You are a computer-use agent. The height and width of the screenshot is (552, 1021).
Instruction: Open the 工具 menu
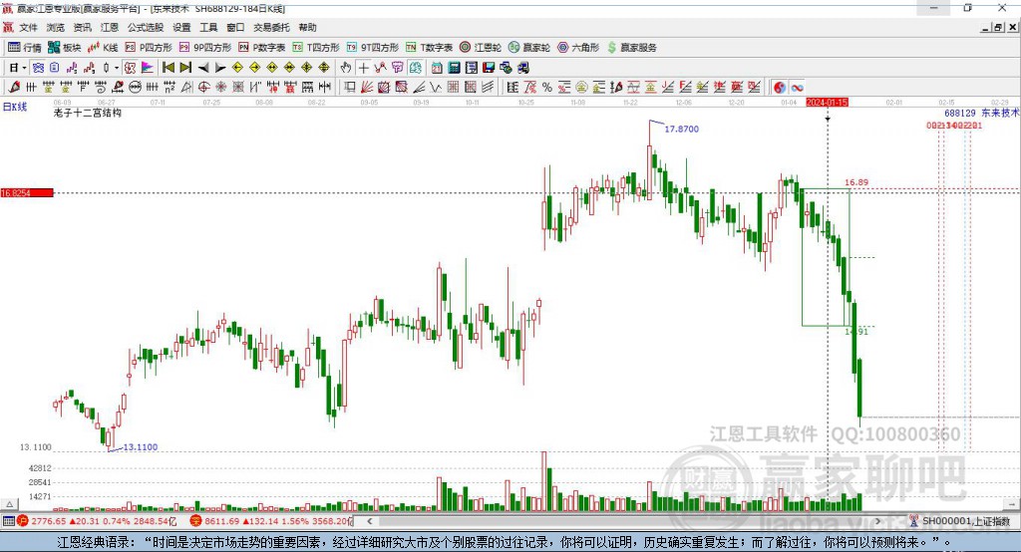tap(208, 27)
